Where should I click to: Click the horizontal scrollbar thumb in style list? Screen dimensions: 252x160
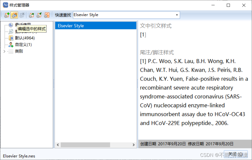point(85,145)
